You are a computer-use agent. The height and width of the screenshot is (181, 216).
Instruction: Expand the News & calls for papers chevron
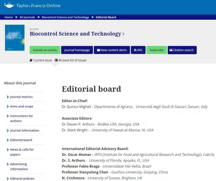tap(8, 150)
